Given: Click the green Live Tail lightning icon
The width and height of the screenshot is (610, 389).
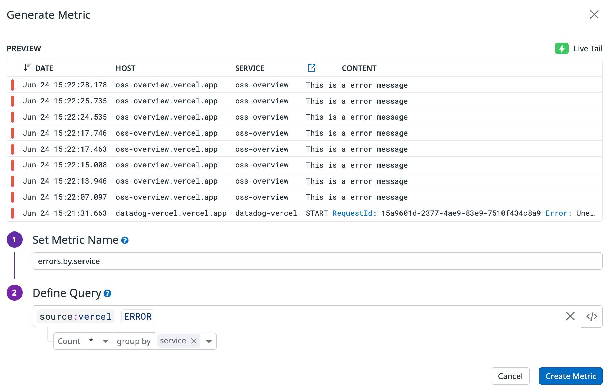Looking at the screenshot, I should point(561,49).
